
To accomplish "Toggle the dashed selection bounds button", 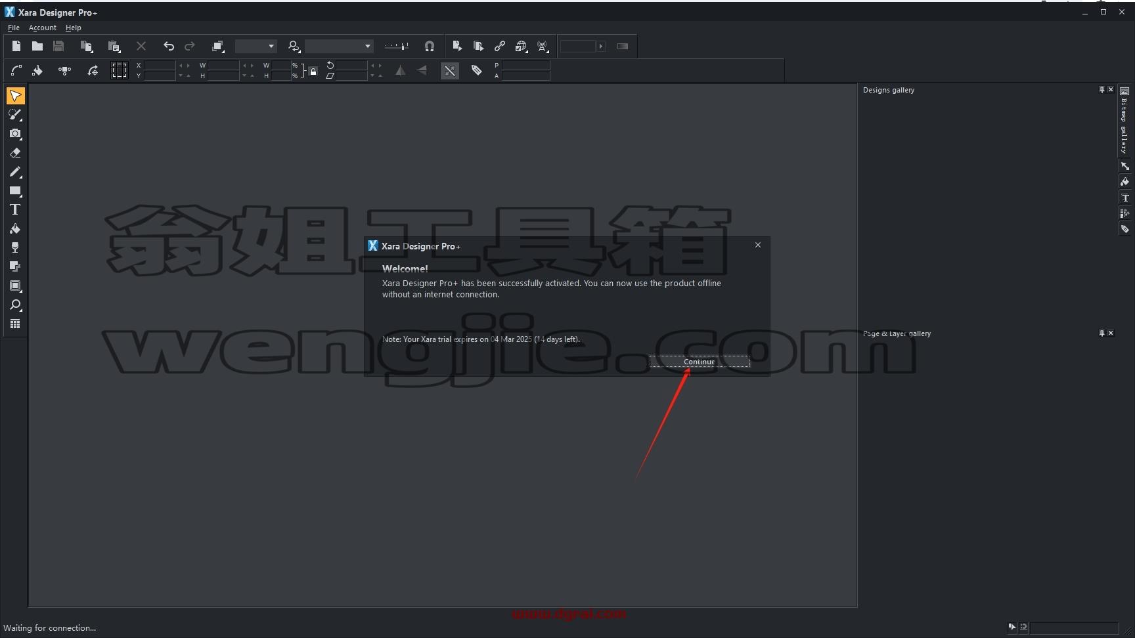I will (x=119, y=70).
